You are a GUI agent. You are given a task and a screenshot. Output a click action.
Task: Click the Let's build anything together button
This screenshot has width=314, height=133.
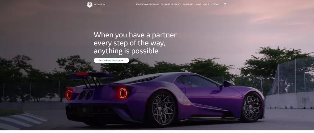tap(111, 60)
